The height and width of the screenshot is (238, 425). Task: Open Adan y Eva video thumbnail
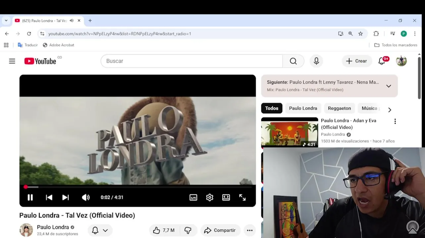[290, 133]
